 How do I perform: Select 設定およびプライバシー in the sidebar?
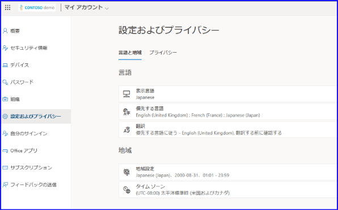click(36, 117)
